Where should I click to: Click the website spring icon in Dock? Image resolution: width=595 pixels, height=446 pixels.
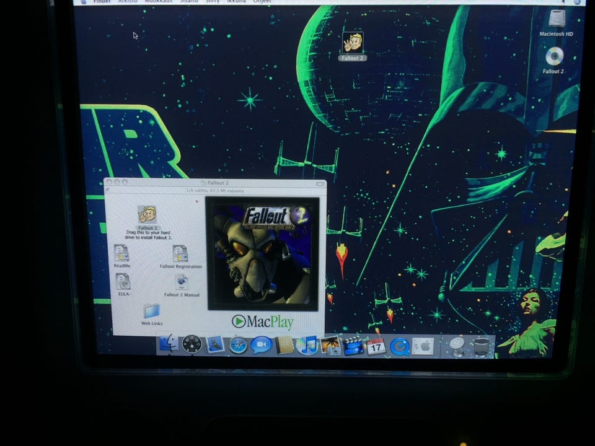click(x=457, y=347)
